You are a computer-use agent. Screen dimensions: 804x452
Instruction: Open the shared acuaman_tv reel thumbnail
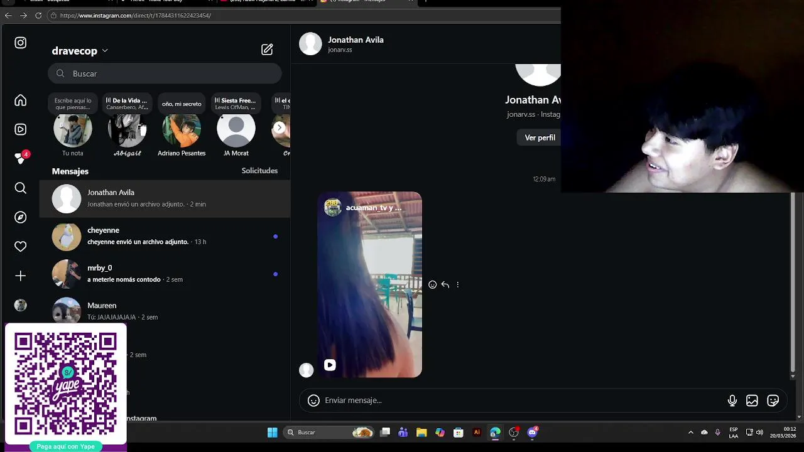click(x=369, y=284)
